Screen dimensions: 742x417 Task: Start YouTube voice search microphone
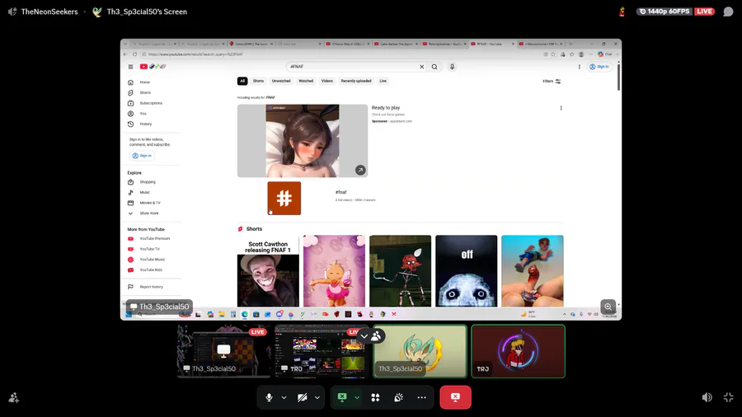tap(452, 67)
